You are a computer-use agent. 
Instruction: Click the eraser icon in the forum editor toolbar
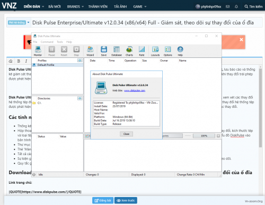point(11,61)
